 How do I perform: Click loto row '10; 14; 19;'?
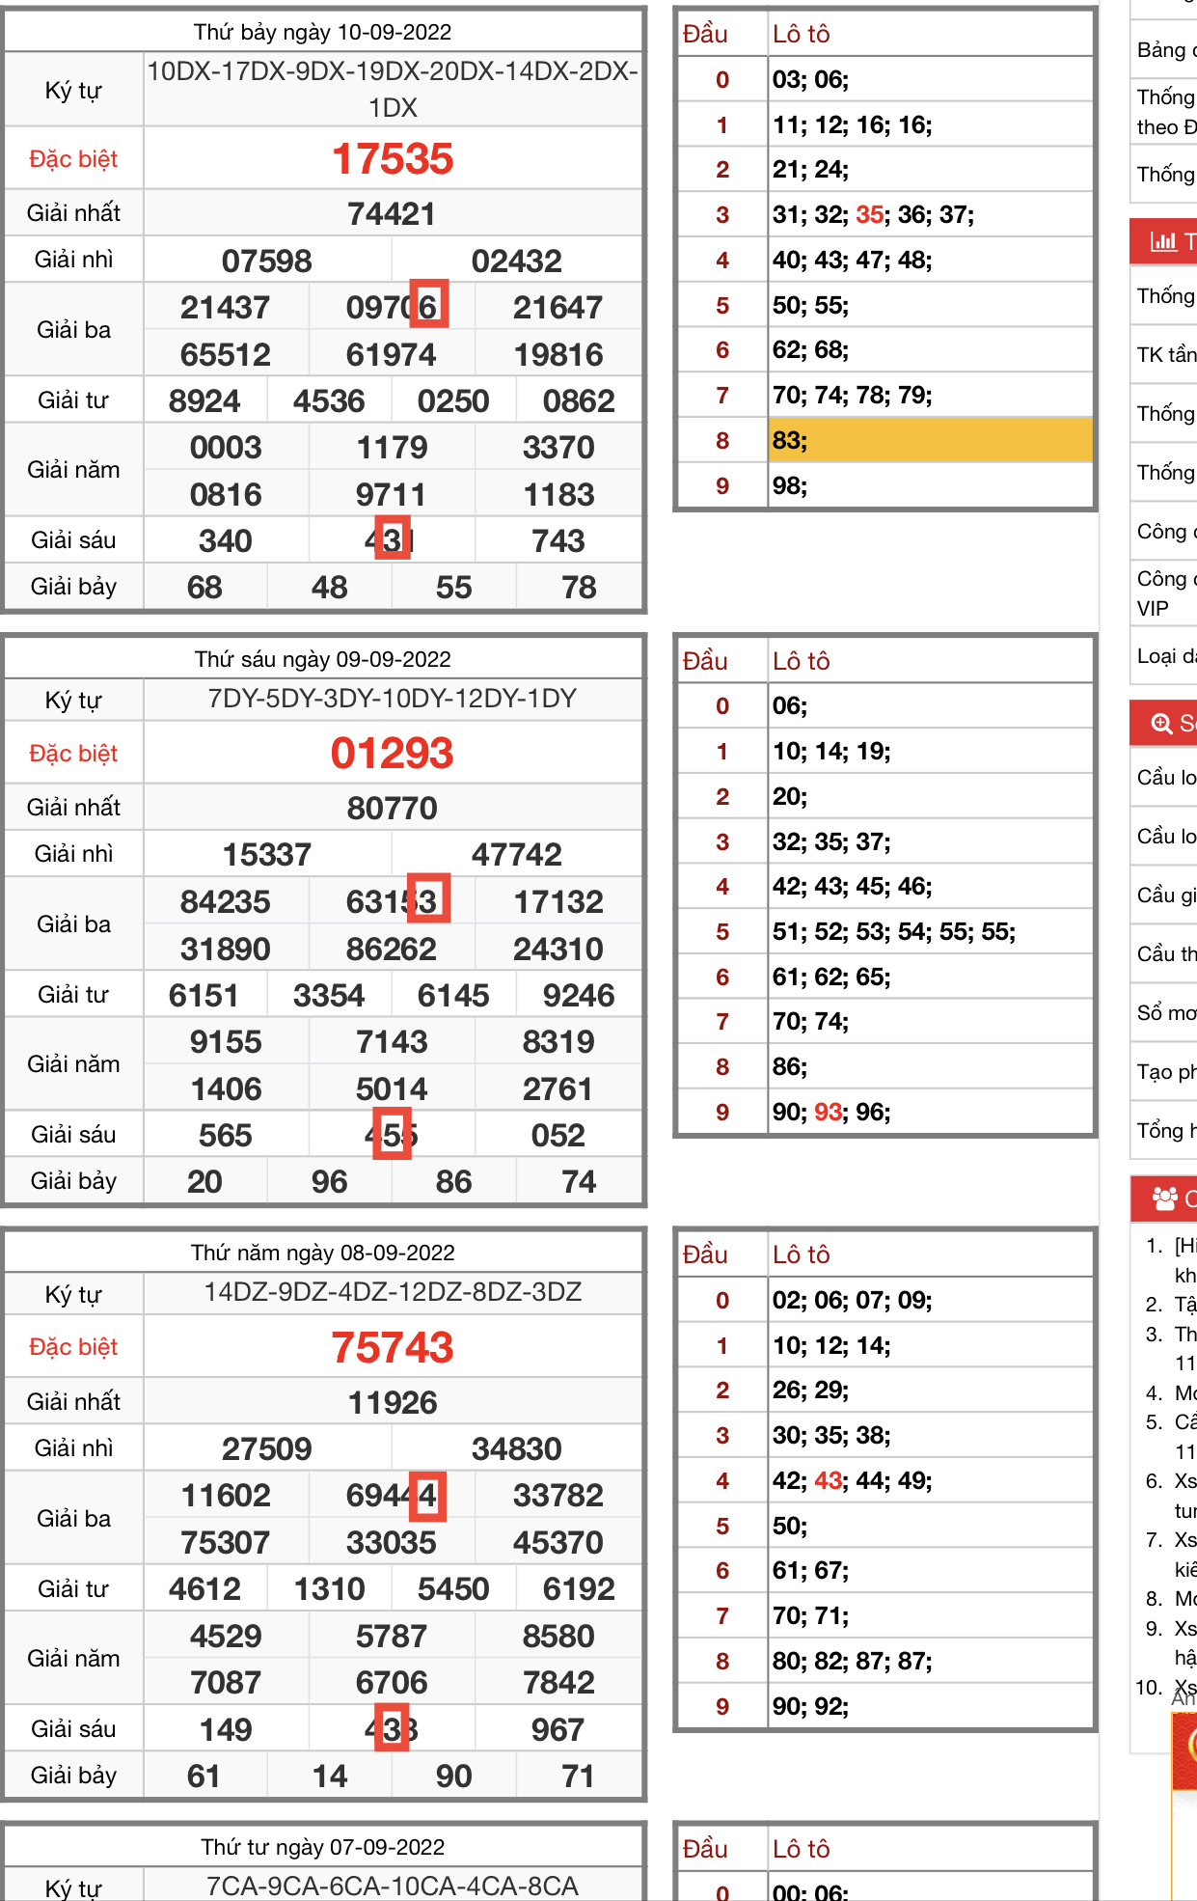931,751
